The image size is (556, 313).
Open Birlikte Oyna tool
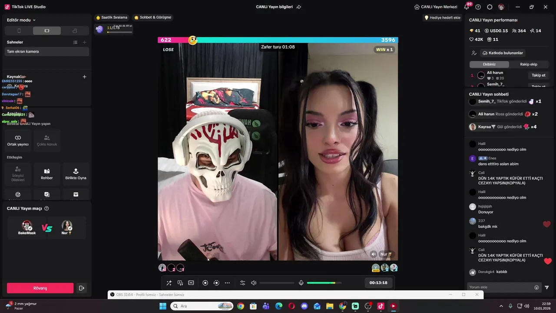coord(76,174)
